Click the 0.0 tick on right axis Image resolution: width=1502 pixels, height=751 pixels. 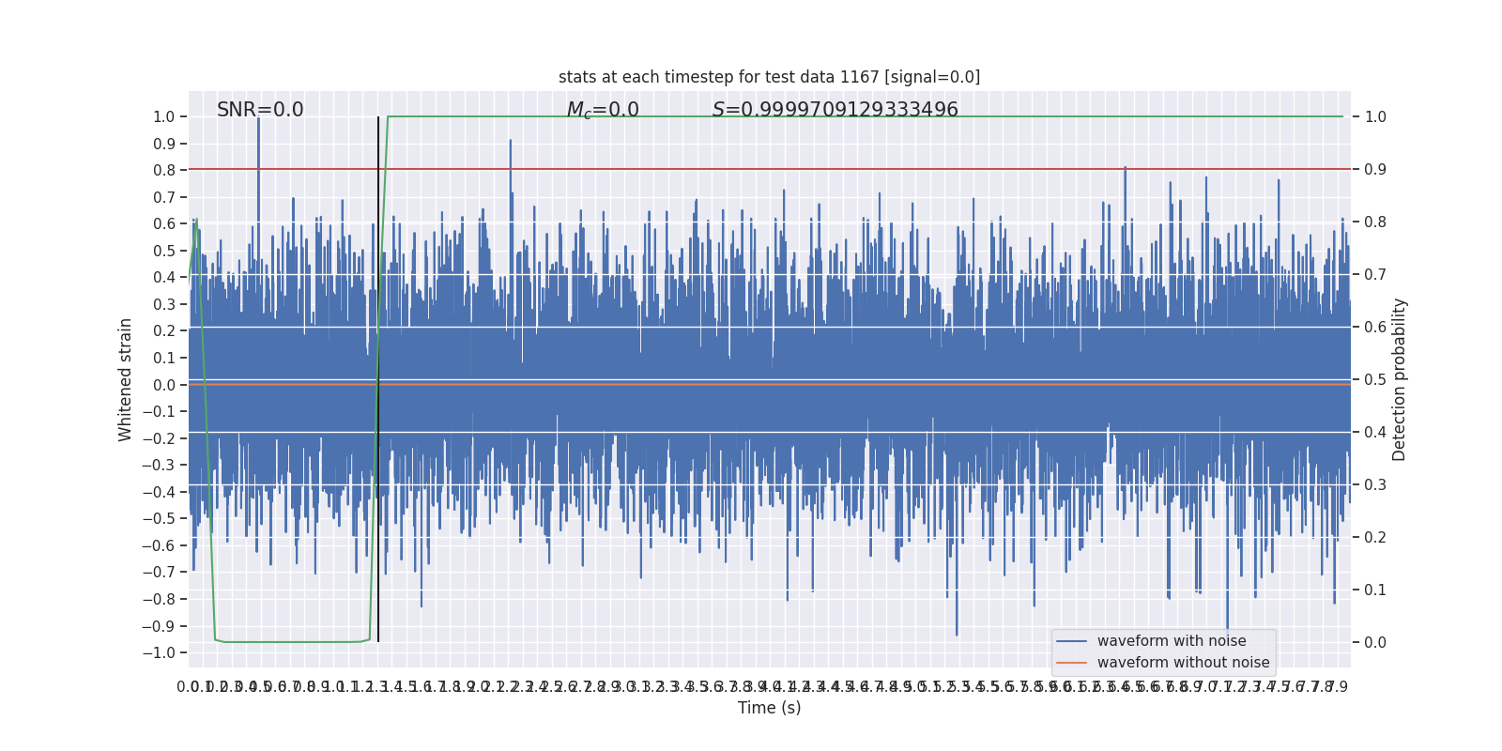(1375, 642)
